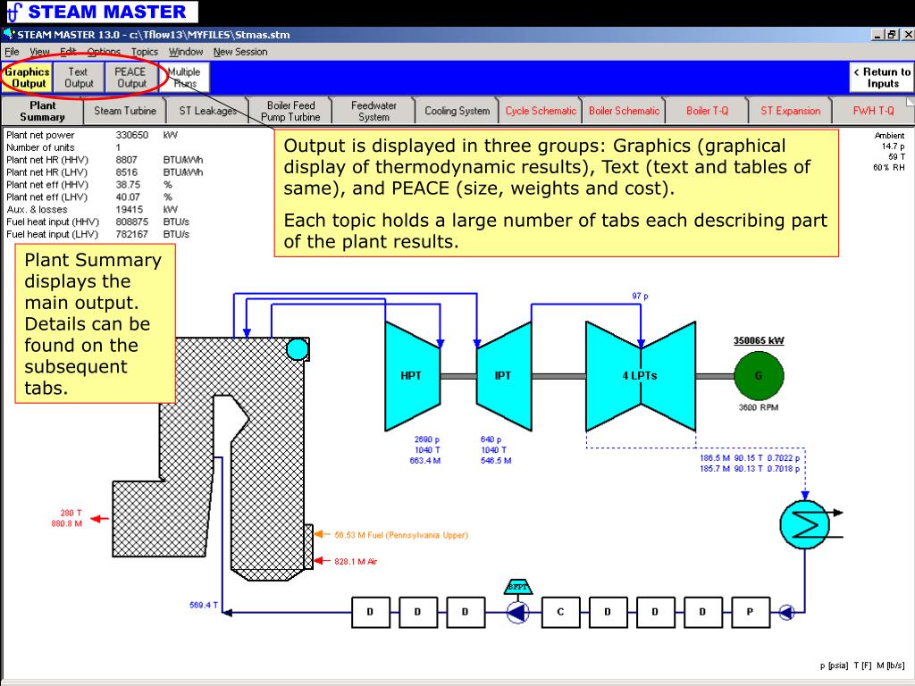Click the green generator G icon
Viewport: 915px width, 686px height.
(759, 376)
